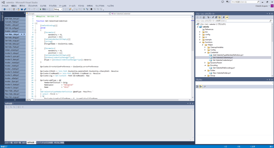274x148 pixels.
Task: Select Get-ValentiaFileEncoding.ps1 in Solution Explorer
Action: [224, 68]
